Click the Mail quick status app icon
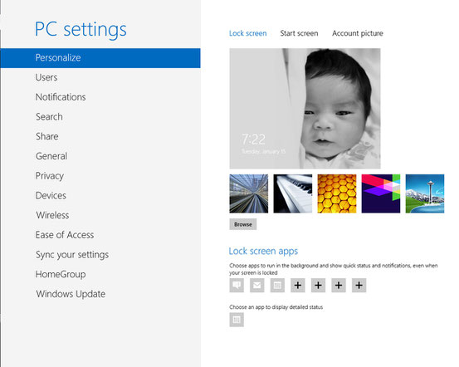Screen dimensions: 459x367 click(x=257, y=286)
